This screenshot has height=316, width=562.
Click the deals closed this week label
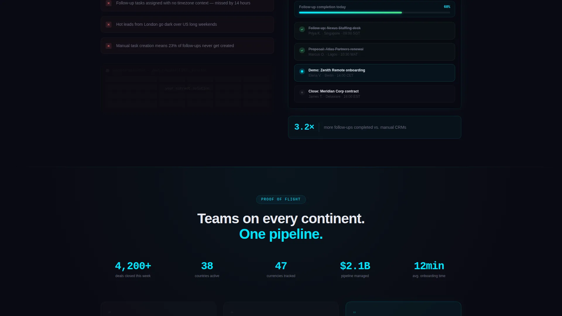click(133, 276)
